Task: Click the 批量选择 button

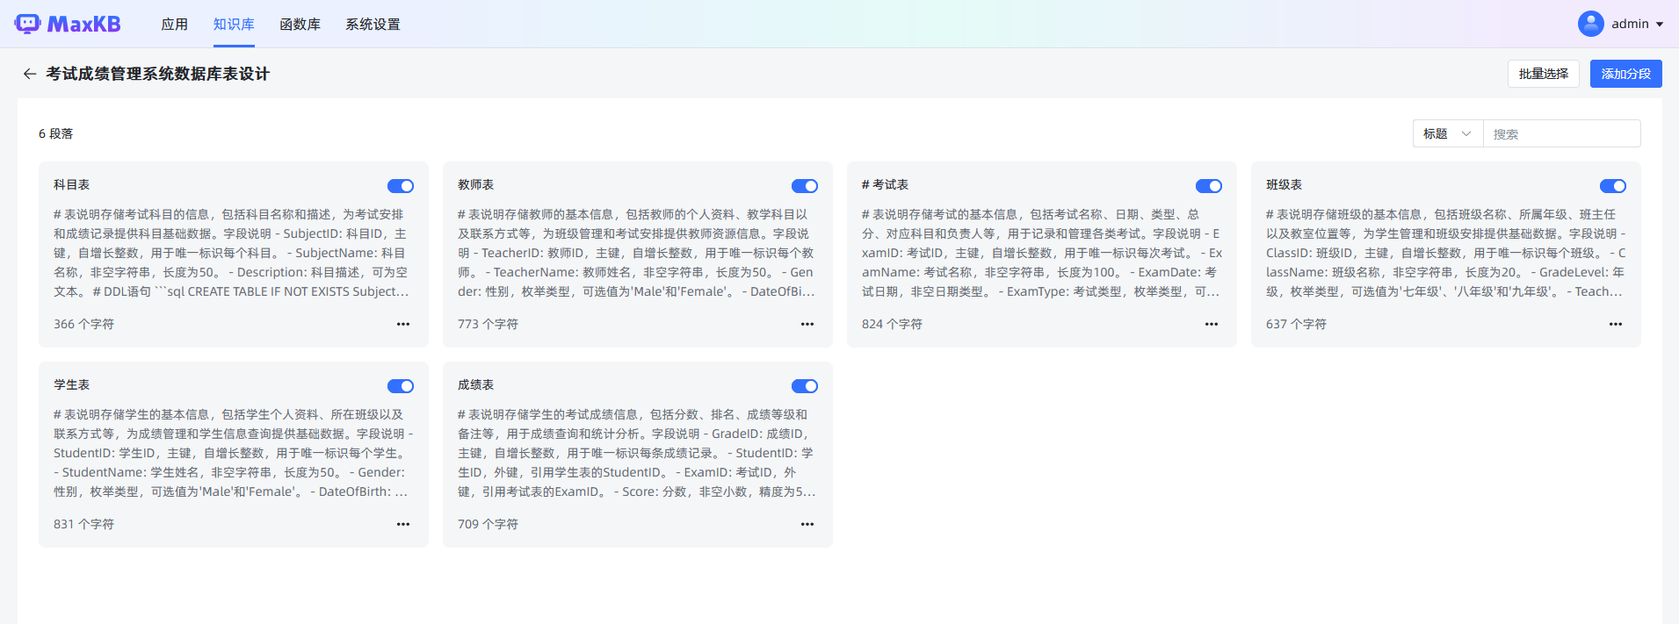Action: [1544, 74]
